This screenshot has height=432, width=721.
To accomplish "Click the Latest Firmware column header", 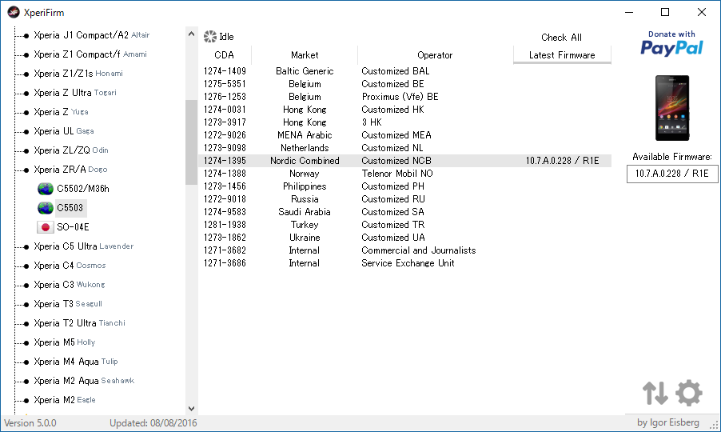I will [x=562, y=55].
